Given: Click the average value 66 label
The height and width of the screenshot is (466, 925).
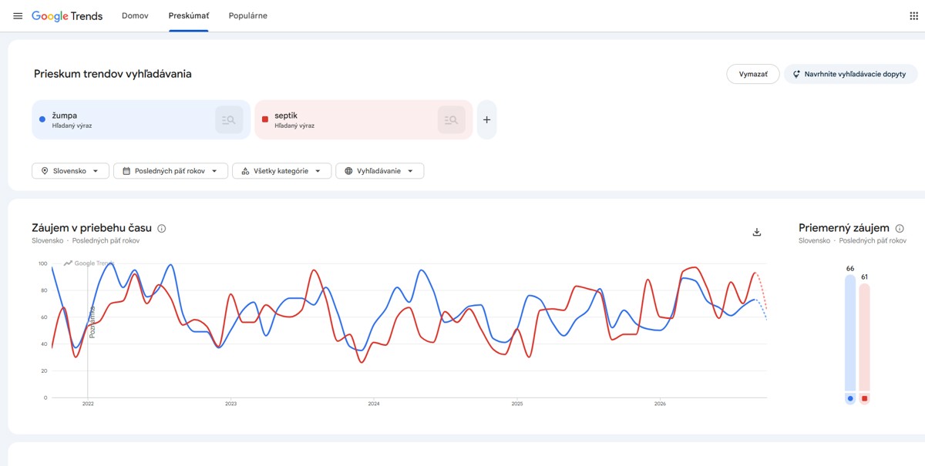Looking at the screenshot, I should [x=850, y=269].
